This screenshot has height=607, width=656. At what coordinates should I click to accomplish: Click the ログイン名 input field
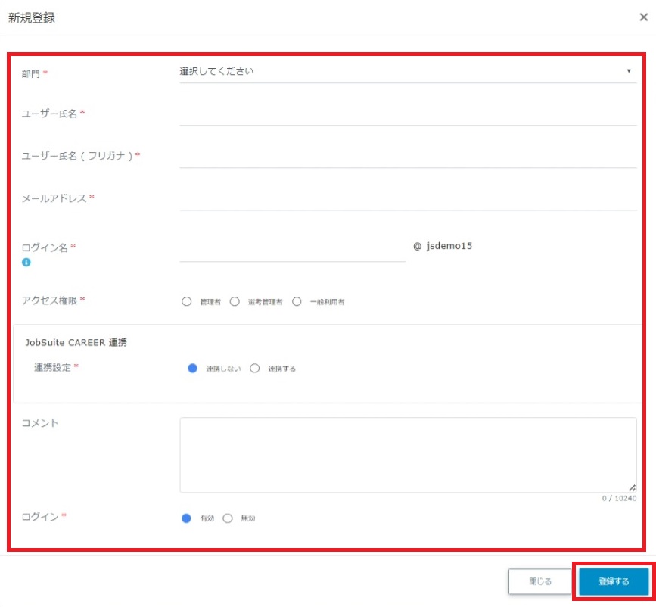[292, 250]
